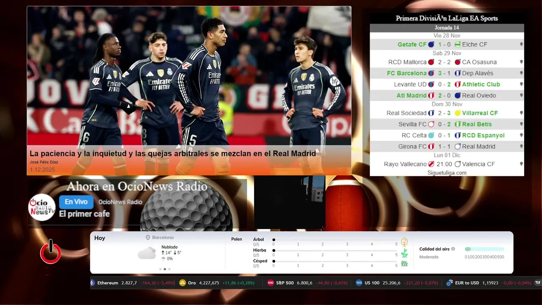Click the Césped lawn pollen icon
Screen dimensions: 542x305
click(x=404, y=263)
